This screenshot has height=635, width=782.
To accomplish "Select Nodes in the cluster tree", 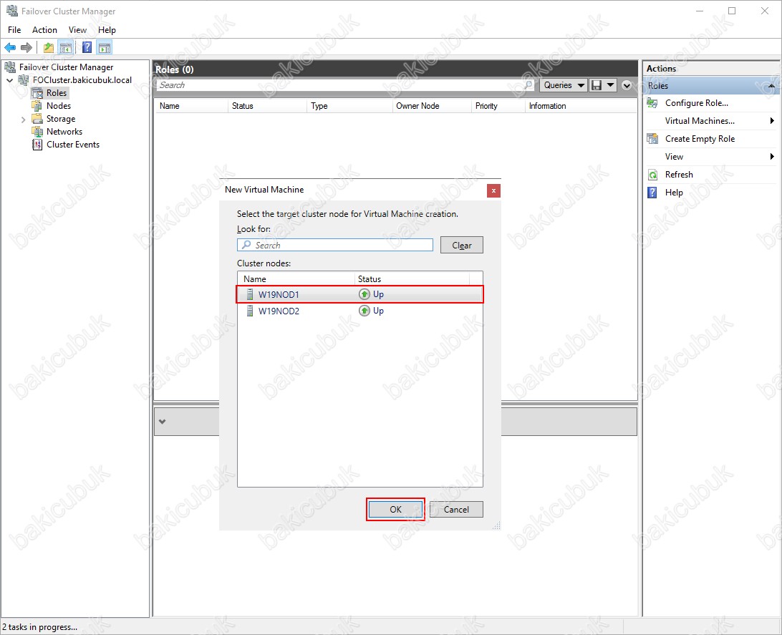I will coord(58,106).
